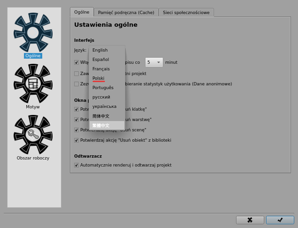298x228 pixels.
Task: Select highlighted 繁體中文 (Traditional Chinese) language
Action: (107, 125)
